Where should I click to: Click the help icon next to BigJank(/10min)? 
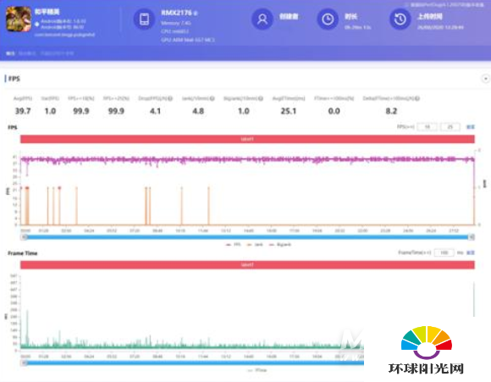pos(261,98)
